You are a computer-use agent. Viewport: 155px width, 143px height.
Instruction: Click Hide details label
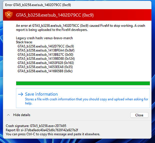coord(22,115)
